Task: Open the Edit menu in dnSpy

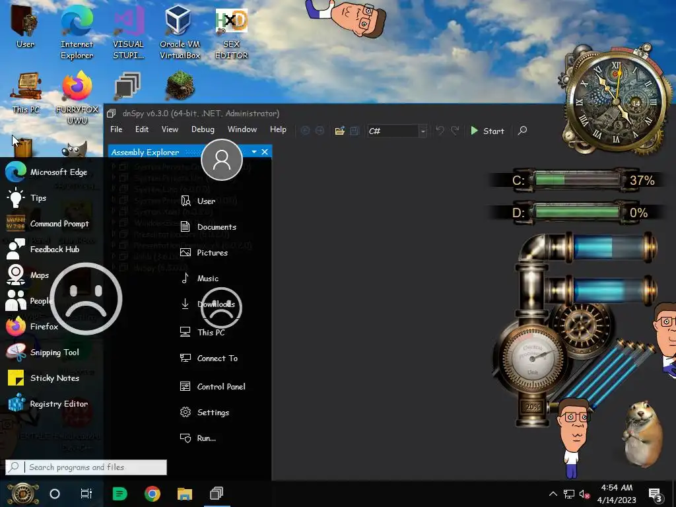Action: click(142, 129)
